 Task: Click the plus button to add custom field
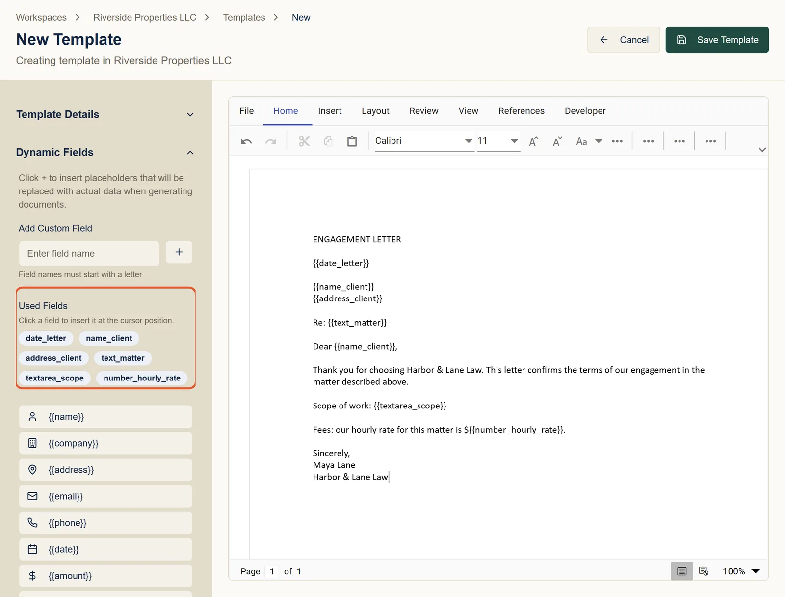click(x=179, y=252)
